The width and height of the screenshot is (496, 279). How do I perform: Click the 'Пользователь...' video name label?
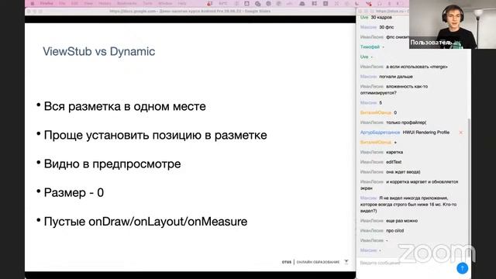[x=433, y=43]
